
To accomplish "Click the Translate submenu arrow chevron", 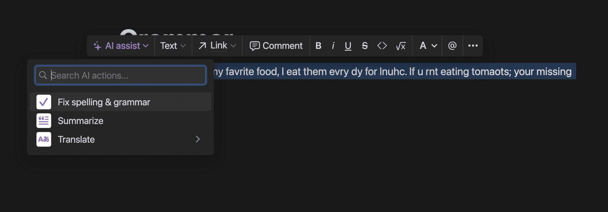I will pyautogui.click(x=198, y=139).
